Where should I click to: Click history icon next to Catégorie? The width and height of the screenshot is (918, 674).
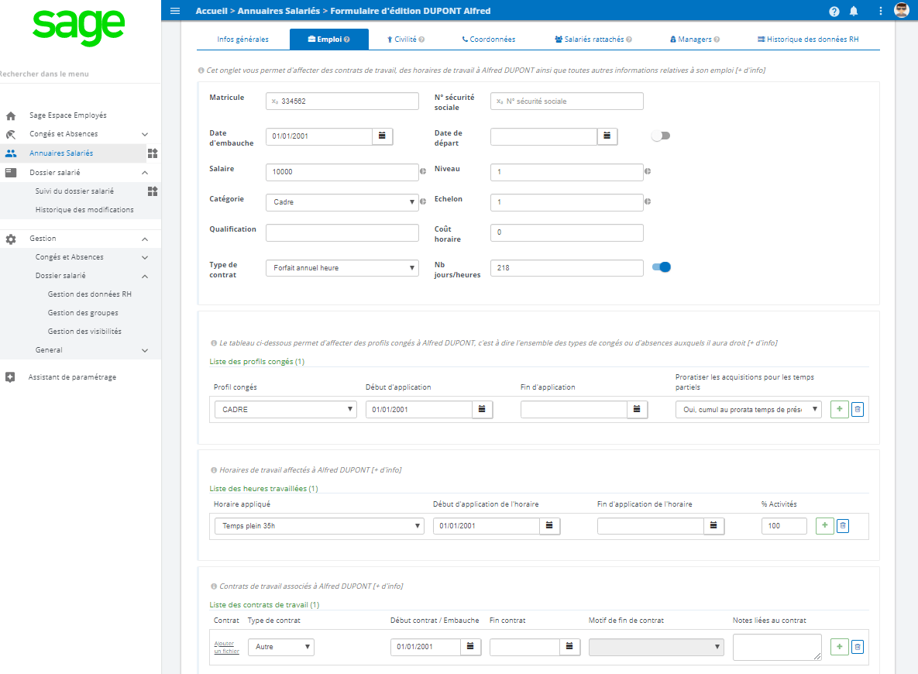click(423, 201)
